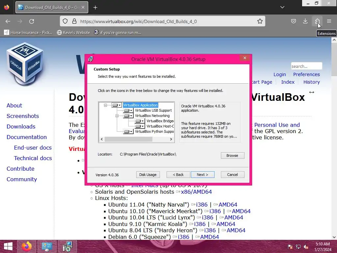Open the Firefox application menu
The height and width of the screenshot is (253, 337).
point(329,21)
